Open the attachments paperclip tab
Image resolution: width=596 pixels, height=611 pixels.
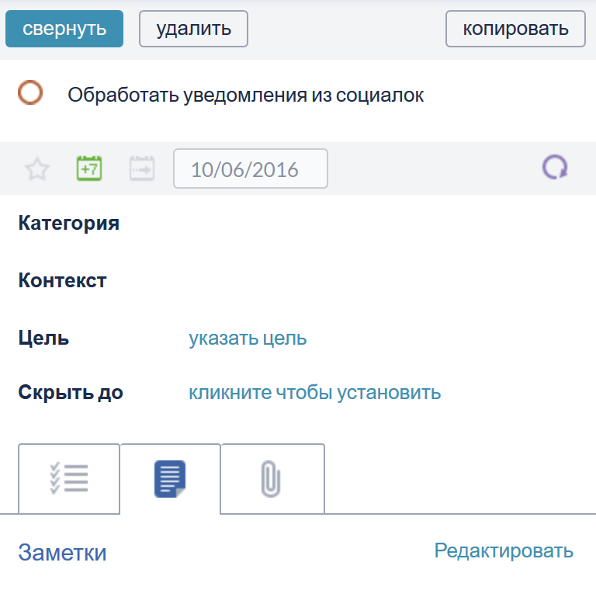(x=272, y=479)
